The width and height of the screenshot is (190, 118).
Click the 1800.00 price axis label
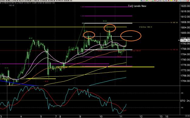click(185, 33)
